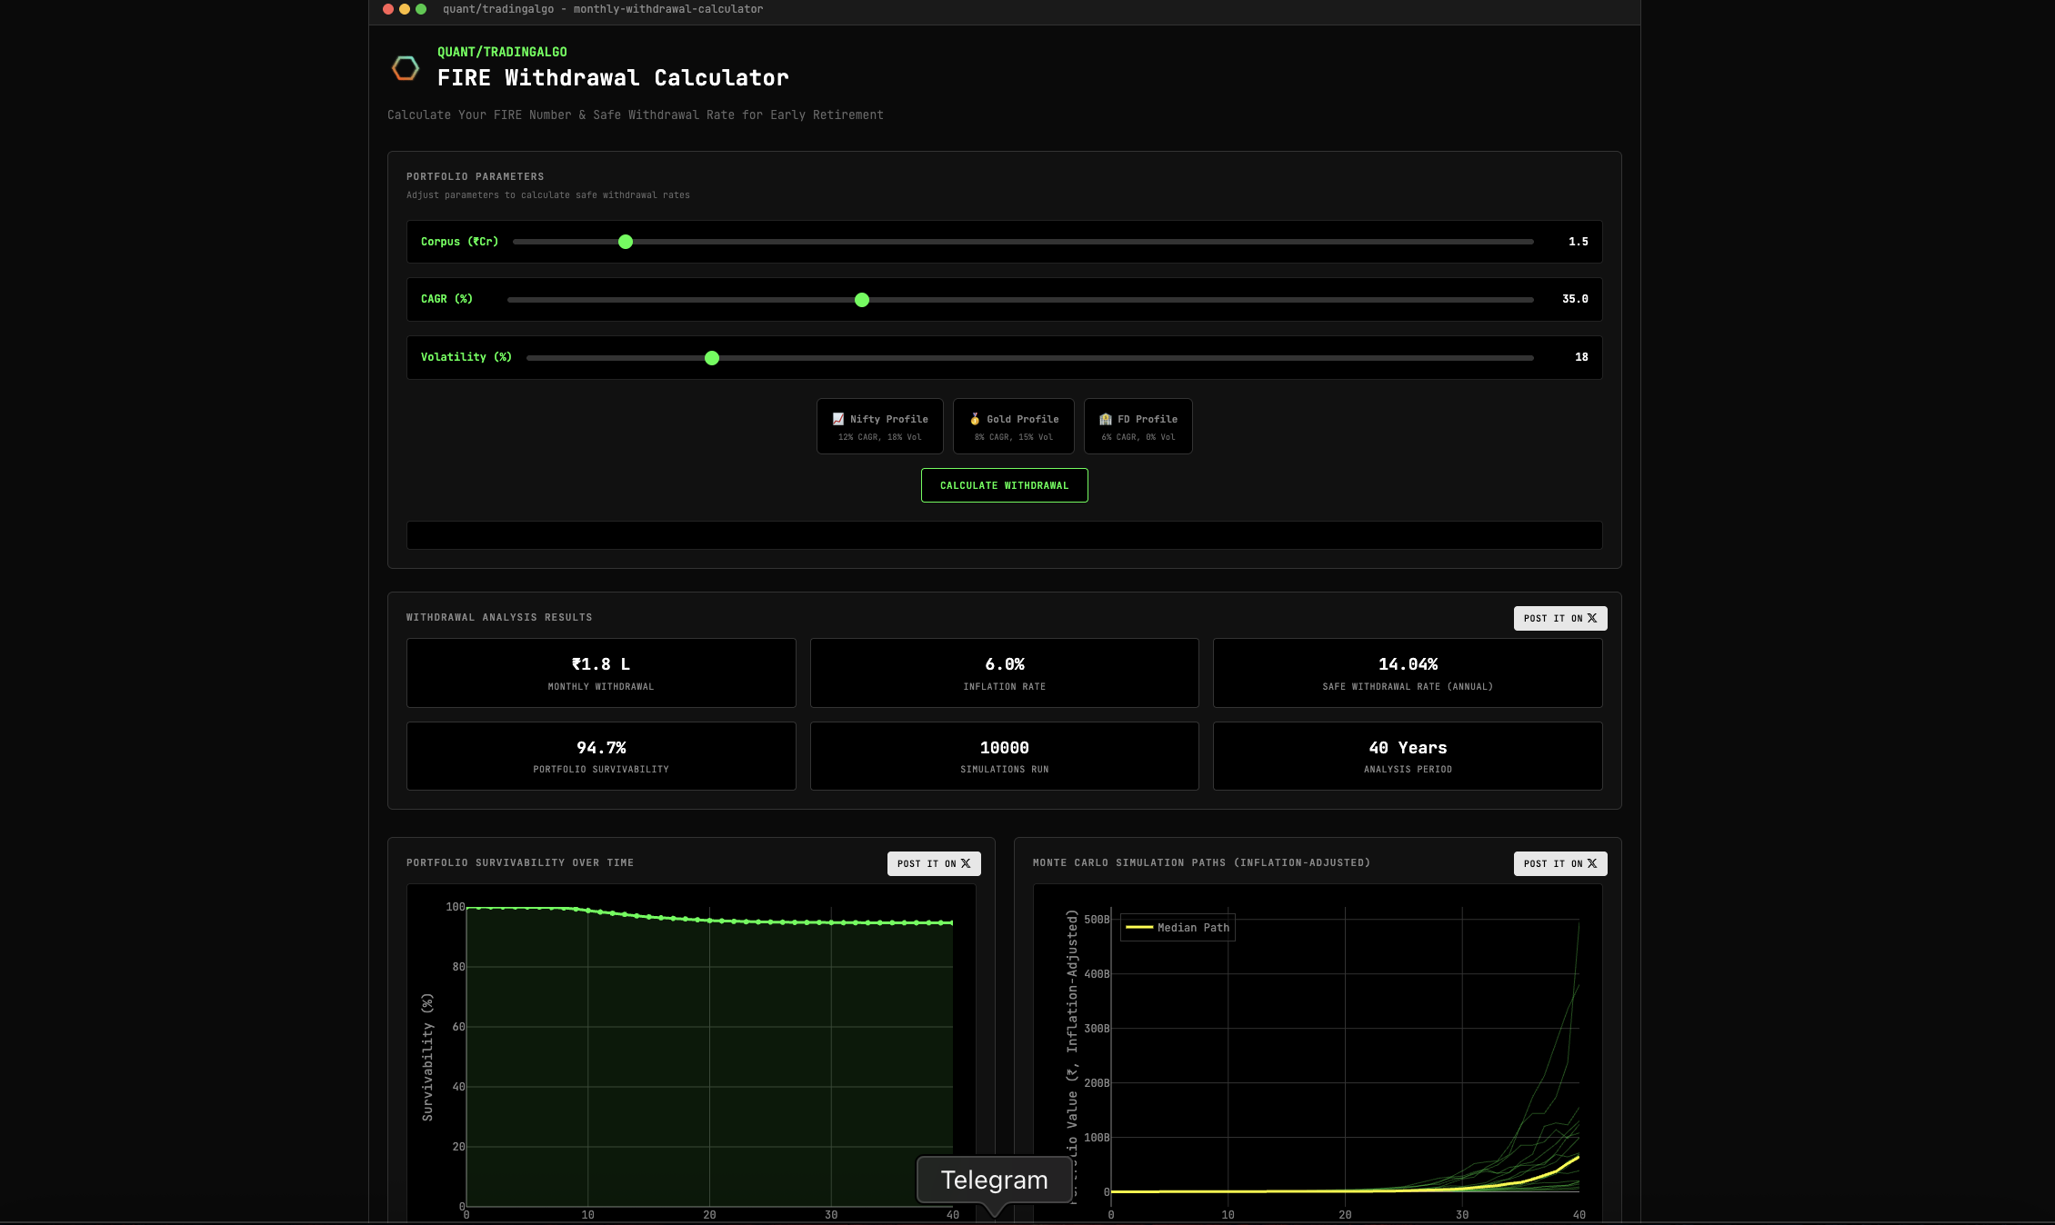Viewport: 2055px width, 1225px height.
Task: Click the Corpus slider handle
Action: coord(626,242)
